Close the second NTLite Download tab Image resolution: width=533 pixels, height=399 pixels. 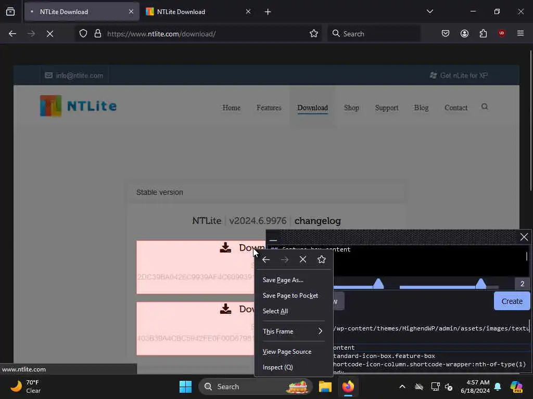(248, 12)
